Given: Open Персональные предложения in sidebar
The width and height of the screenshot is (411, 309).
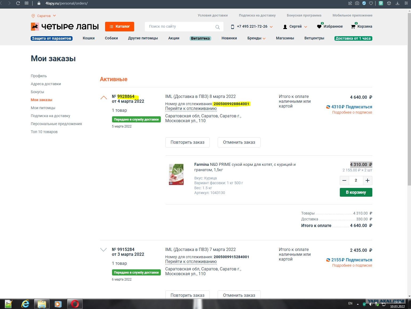Looking at the screenshot, I should [56, 124].
